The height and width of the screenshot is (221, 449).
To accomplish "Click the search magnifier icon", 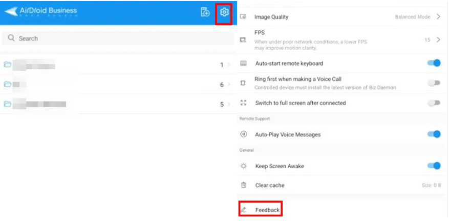I will pyautogui.click(x=11, y=38).
